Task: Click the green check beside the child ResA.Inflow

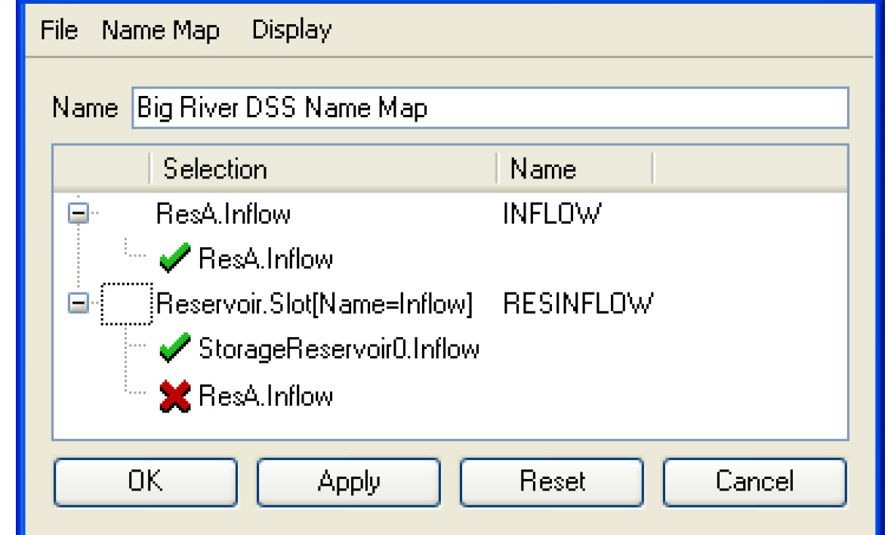Action: 174,258
